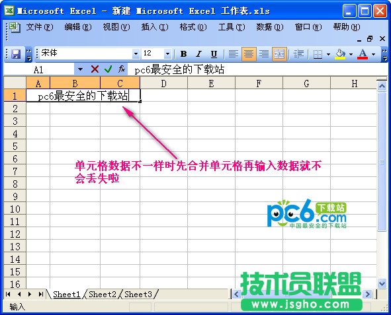Open font color dropdown arrow
The width and height of the screenshot is (391, 315).
373,54
